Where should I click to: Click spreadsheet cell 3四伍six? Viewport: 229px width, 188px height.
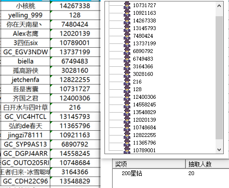click(x=25, y=43)
